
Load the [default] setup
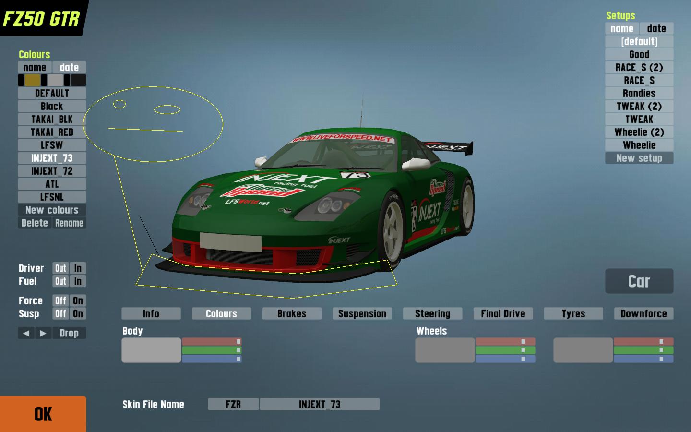[x=639, y=41]
